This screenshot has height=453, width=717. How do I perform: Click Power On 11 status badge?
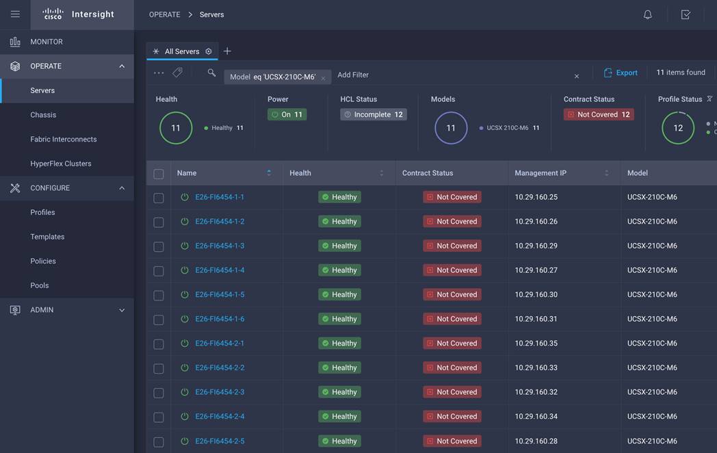point(287,114)
